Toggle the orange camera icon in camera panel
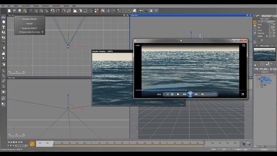277x156 pixels. pos(255,22)
